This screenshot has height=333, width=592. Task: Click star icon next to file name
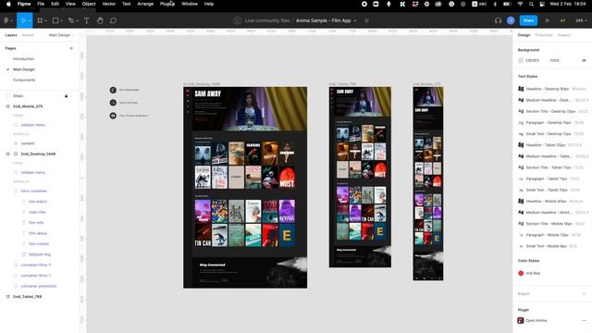coord(366,20)
